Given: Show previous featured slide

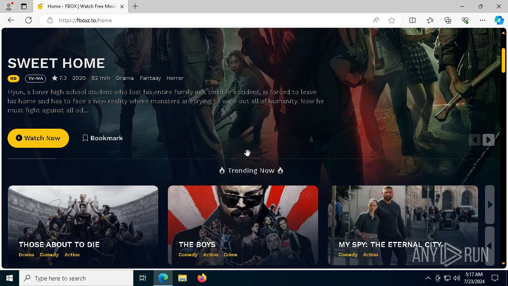Looking at the screenshot, I should pos(475,140).
